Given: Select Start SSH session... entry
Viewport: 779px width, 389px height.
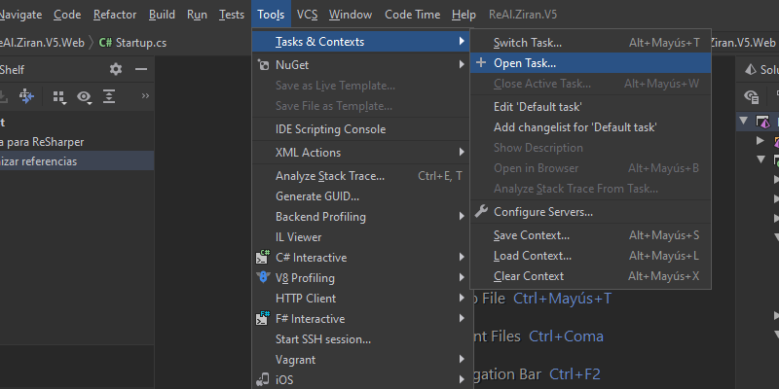Looking at the screenshot, I should (360, 338).
